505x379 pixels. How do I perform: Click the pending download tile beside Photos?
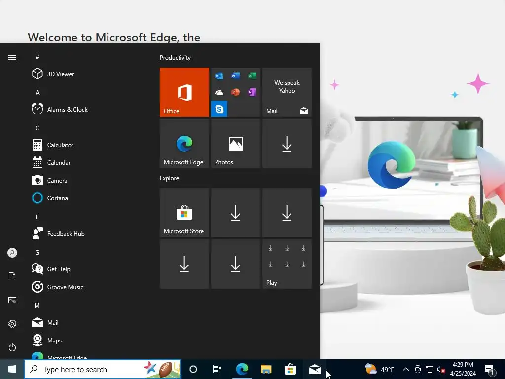coord(287,144)
